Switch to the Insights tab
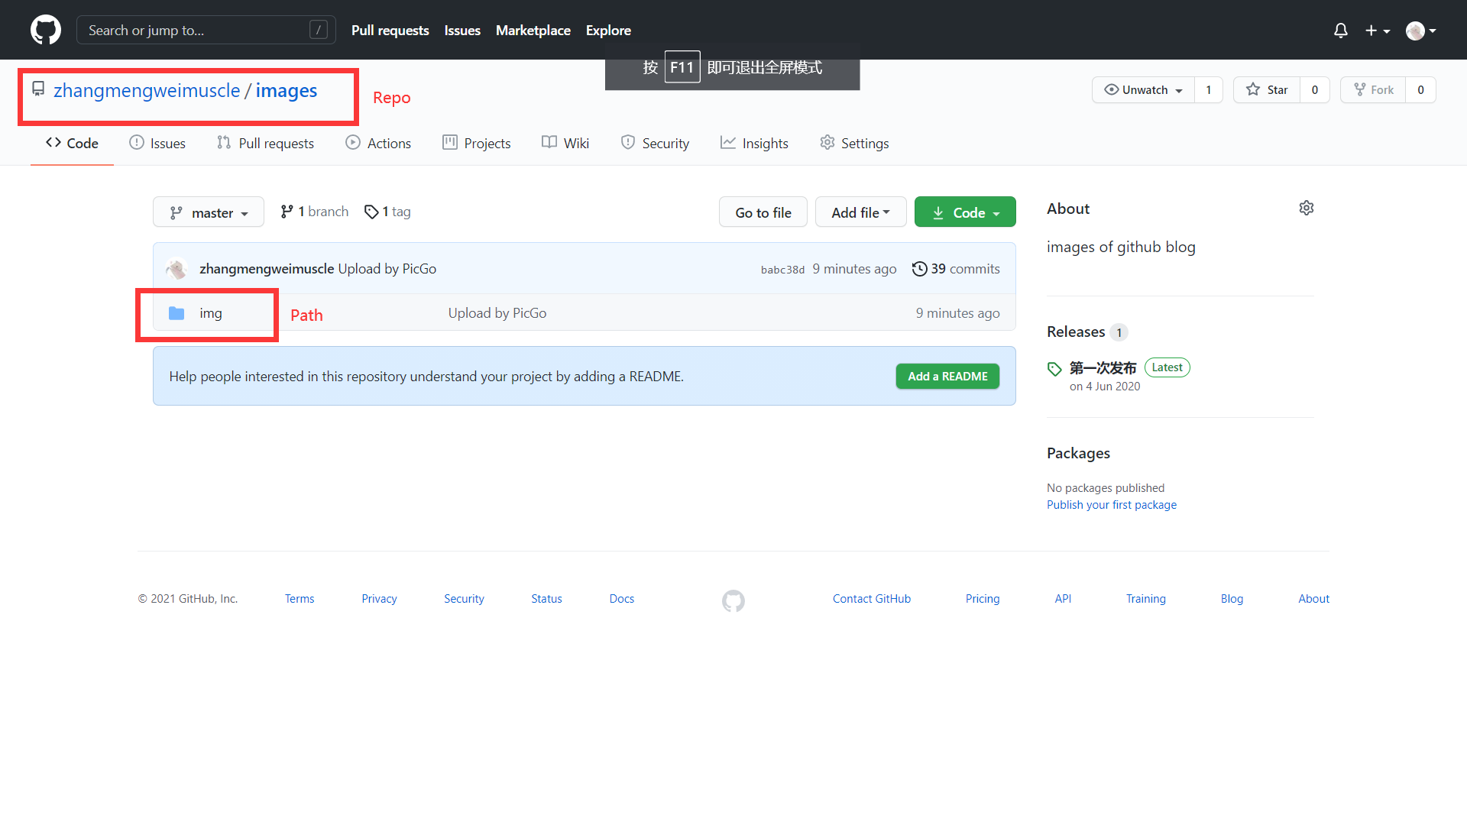 [754, 143]
